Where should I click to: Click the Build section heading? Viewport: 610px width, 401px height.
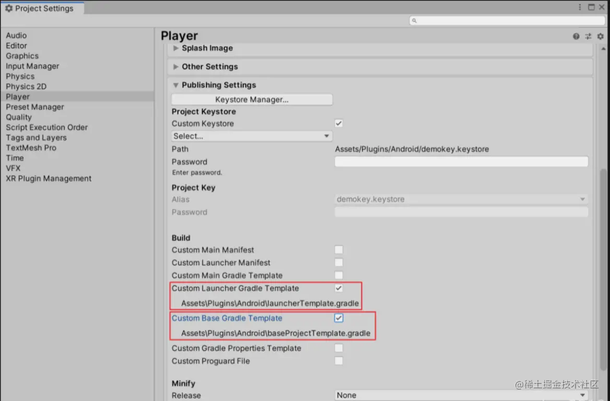coord(181,238)
